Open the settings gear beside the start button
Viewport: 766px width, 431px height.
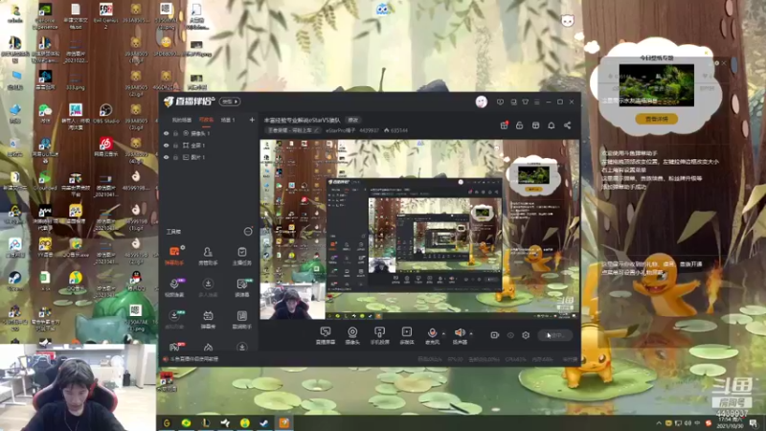[526, 335]
